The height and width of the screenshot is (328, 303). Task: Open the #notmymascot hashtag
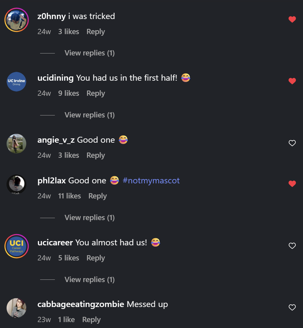click(151, 180)
